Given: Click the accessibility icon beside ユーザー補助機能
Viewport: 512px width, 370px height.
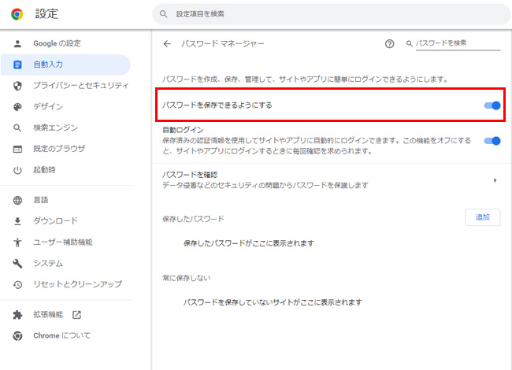Looking at the screenshot, I should [x=17, y=242].
